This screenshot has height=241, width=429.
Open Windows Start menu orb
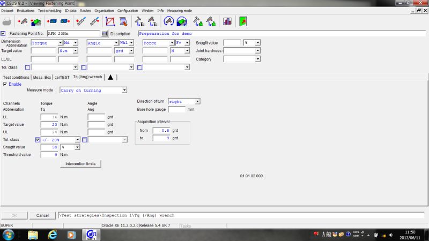click(8, 235)
